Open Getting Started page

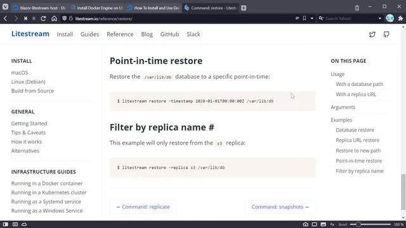[29, 123]
